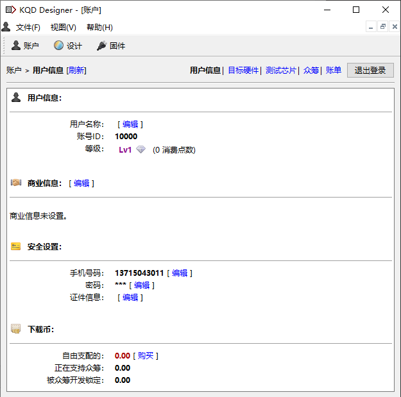Open the 账单 section link
401x397 pixels.
point(334,71)
